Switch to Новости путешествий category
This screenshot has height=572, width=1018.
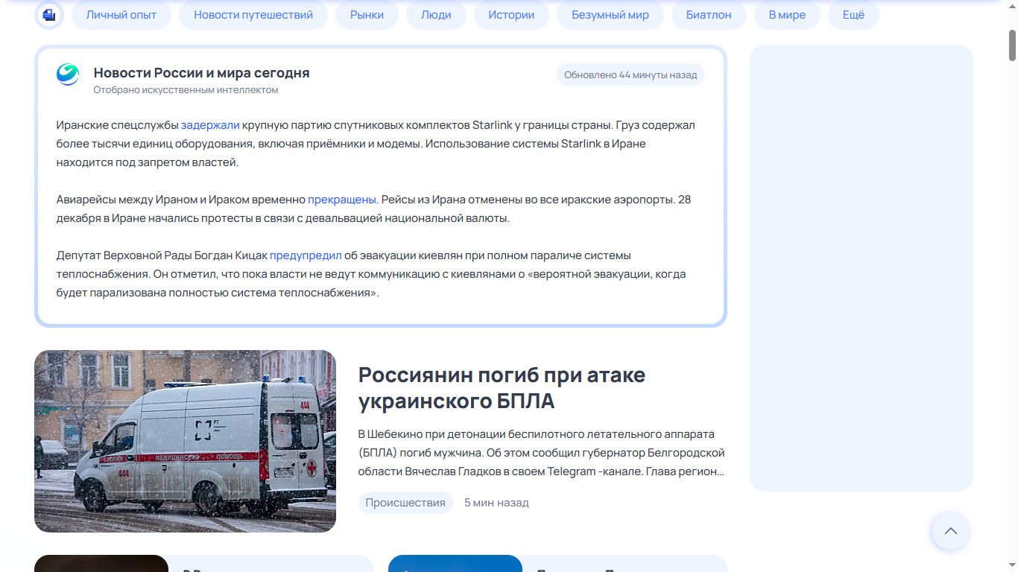(253, 15)
